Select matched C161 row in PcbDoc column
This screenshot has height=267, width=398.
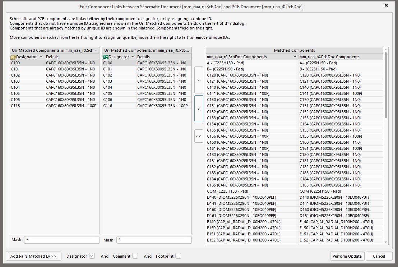coord(341,148)
